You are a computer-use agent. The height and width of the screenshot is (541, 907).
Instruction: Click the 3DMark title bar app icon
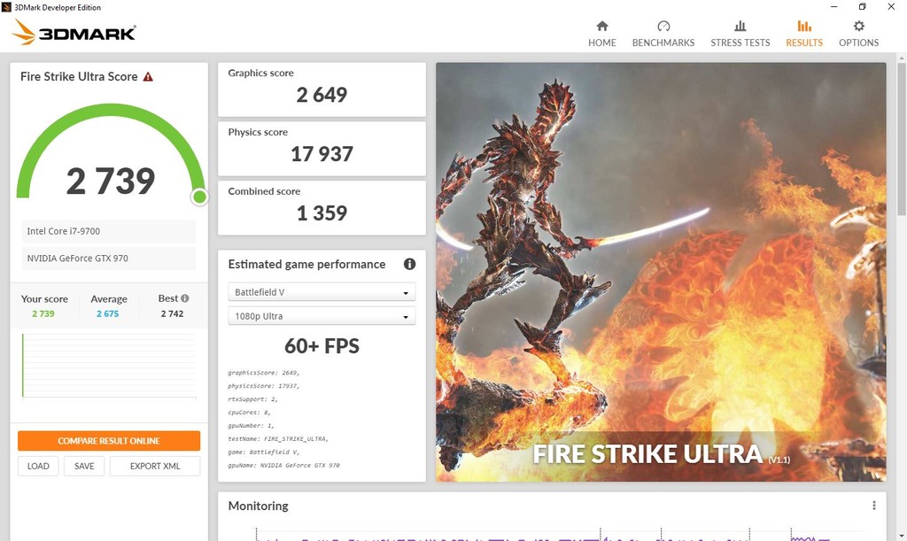(6, 7)
